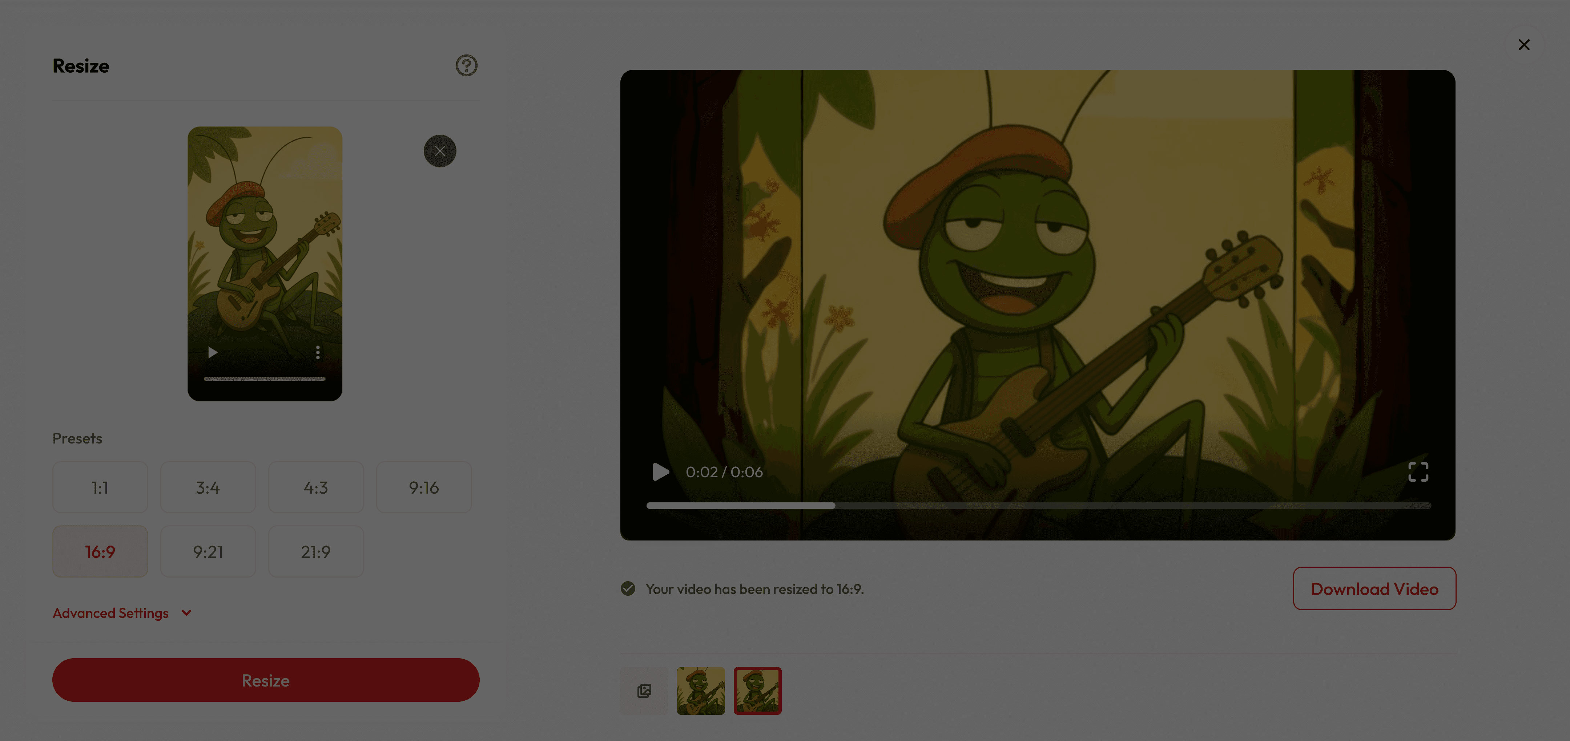Open the help question mark icon

click(x=466, y=65)
